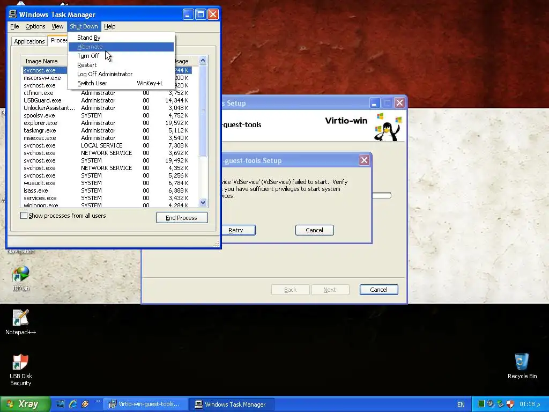549x412 pixels.
Task: Choose Stand By from the Shut Down menu
Action: pos(121,38)
